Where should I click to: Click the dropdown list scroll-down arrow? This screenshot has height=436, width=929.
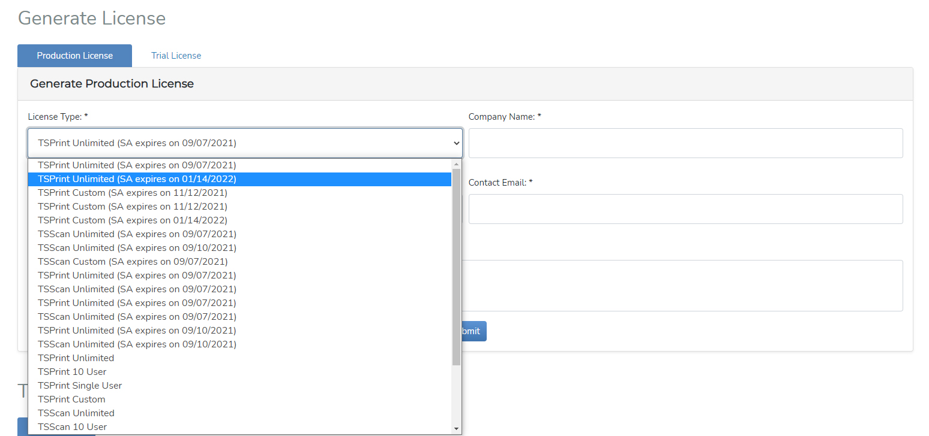(x=456, y=429)
